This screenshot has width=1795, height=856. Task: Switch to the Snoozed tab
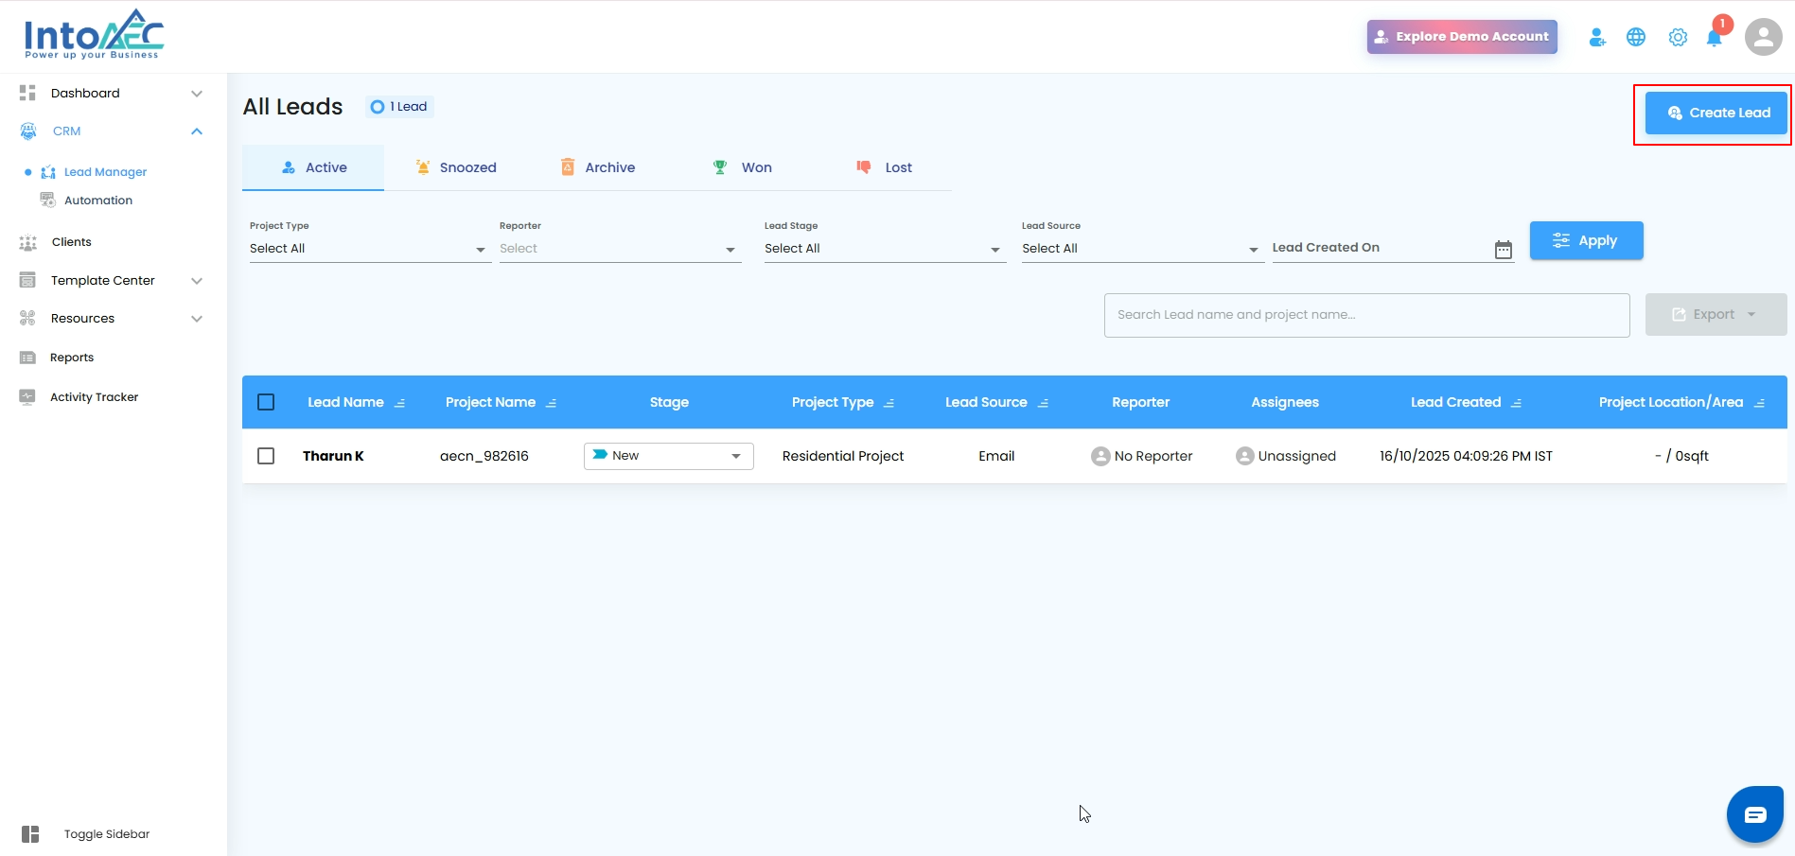coord(455,167)
